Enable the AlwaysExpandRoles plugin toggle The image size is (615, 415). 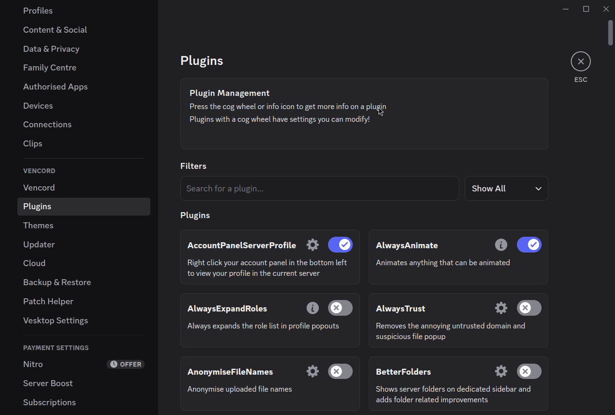coord(340,308)
